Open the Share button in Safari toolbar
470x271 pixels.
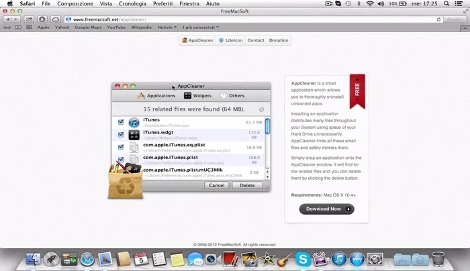(29, 19)
